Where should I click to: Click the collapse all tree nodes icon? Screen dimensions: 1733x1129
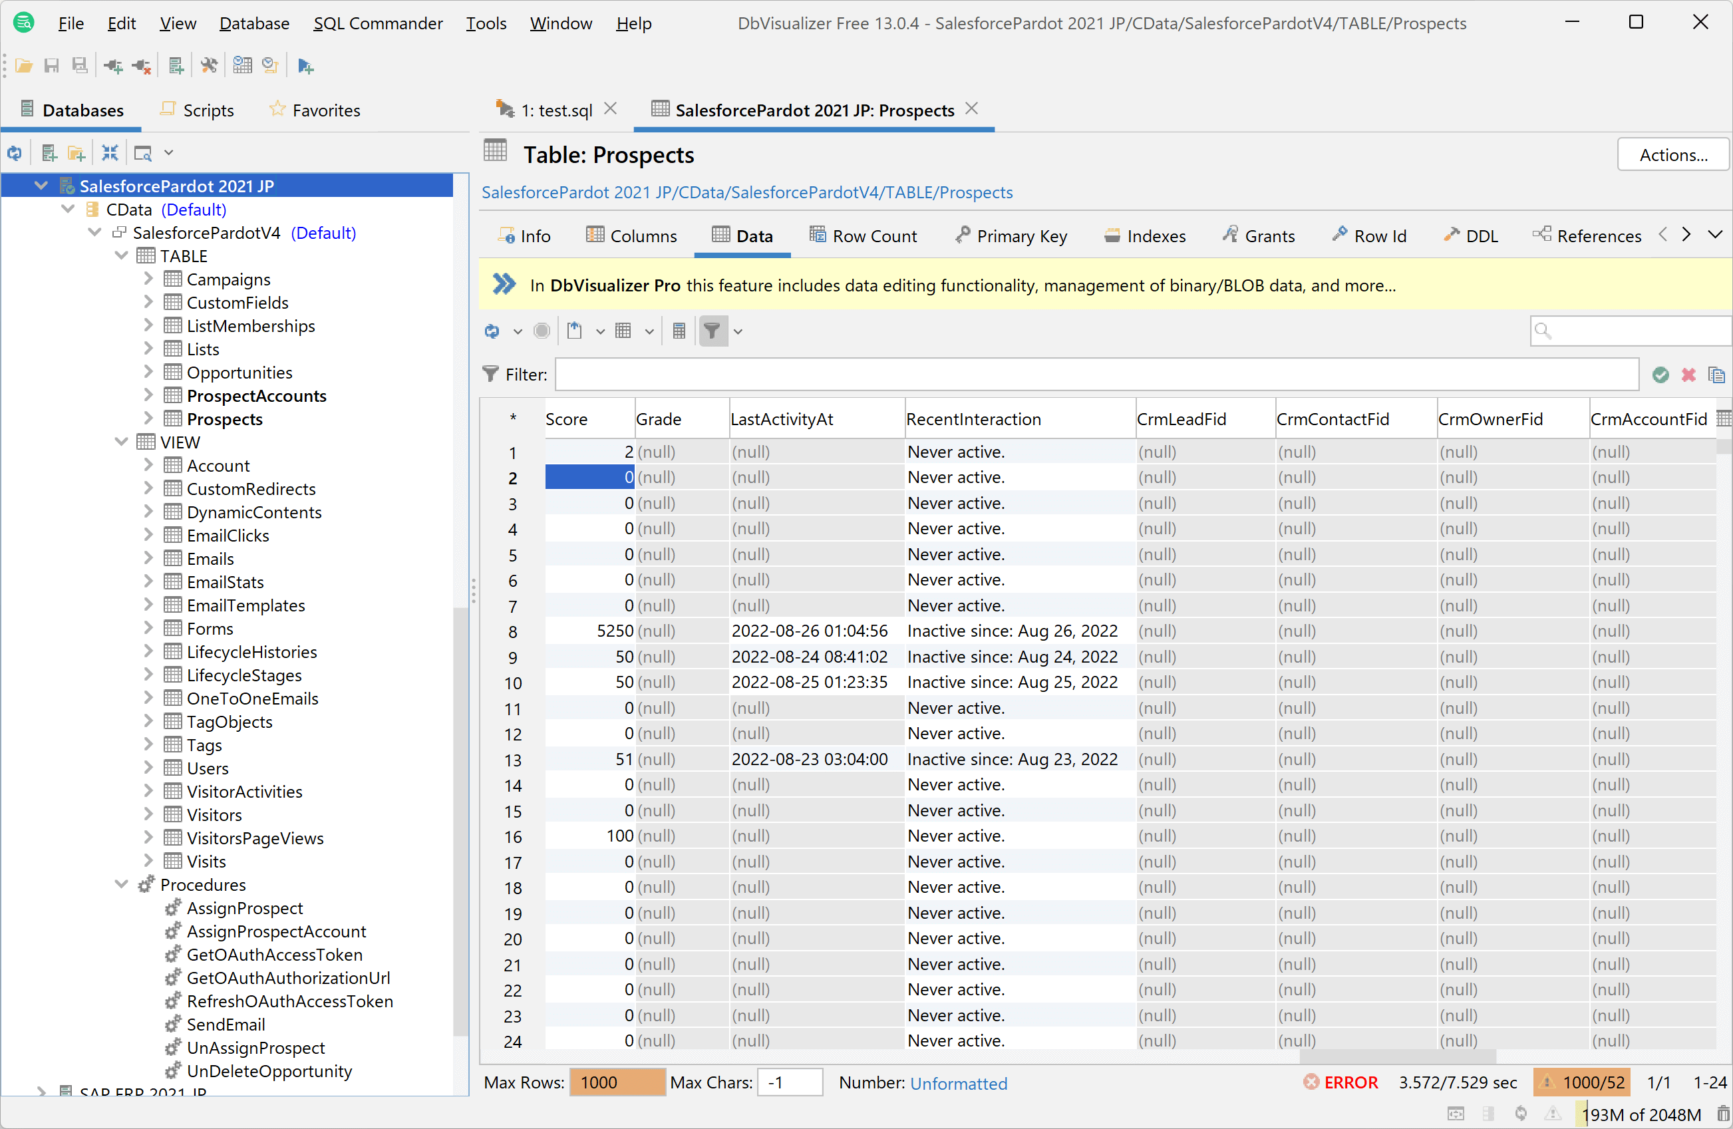[110, 153]
